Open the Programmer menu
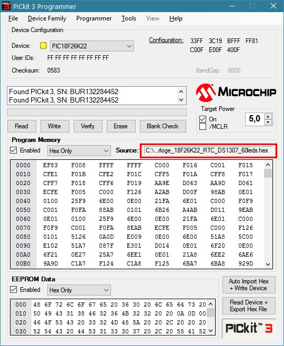The image size is (284, 346). pyautogui.click(x=94, y=18)
